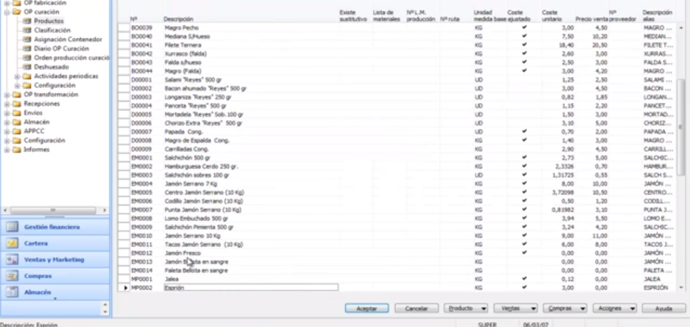Screen dimensions: 690x327
Task: Open the Compras dropdown button at bottom right
Action: 565,308
